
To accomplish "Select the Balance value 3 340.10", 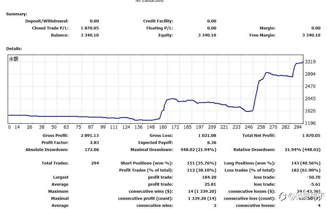I will pyautogui.click(x=90, y=35).
